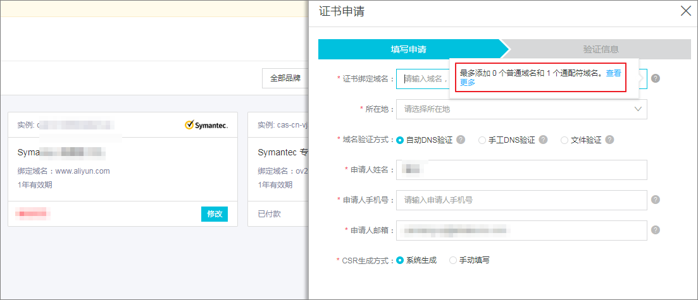Image resolution: width=698 pixels, height=300 pixels.
Task: Click help icon beside certificate domain field
Action: [655, 78]
